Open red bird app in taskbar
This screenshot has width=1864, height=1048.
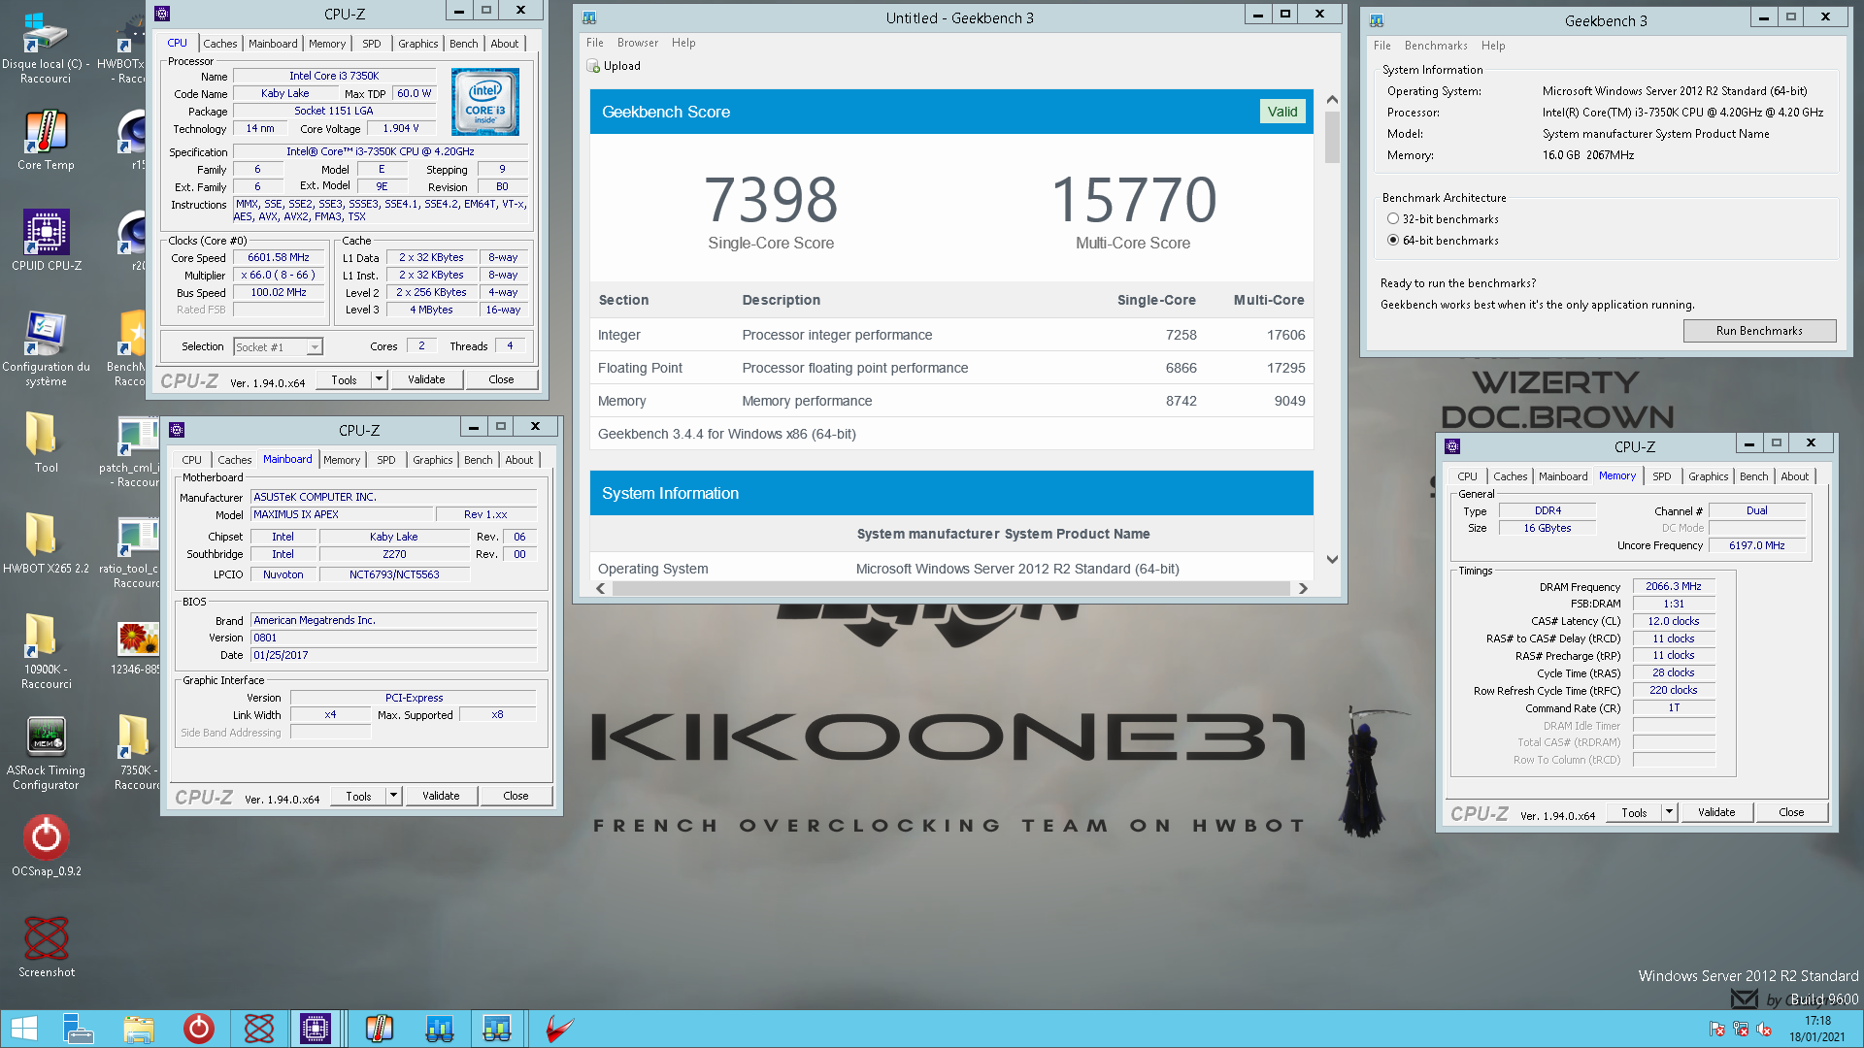click(x=559, y=1029)
